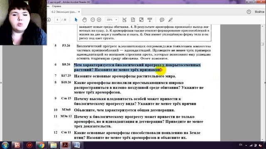
Task: Click the vertical scrollbar thumb
Action: click(x=262, y=44)
